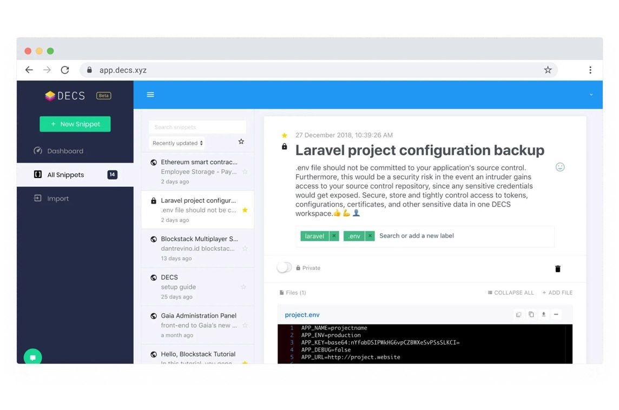The height and width of the screenshot is (410, 619).
Task: Remove the laravel label with its x
Action: (334, 236)
